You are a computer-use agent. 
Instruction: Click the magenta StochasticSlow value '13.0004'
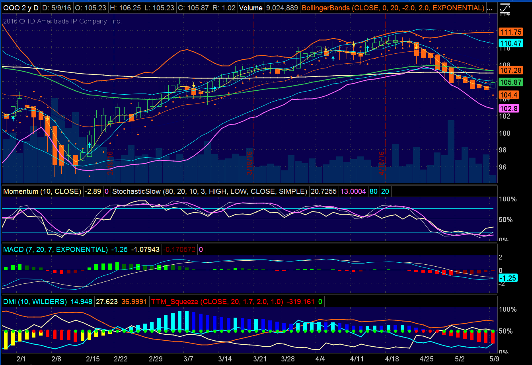(x=353, y=191)
